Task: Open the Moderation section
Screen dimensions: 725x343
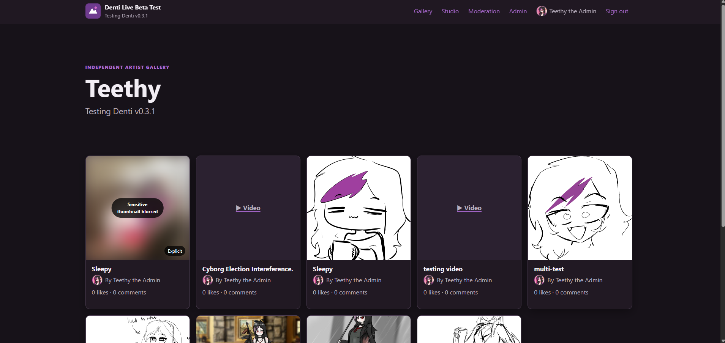Action: [484, 11]
